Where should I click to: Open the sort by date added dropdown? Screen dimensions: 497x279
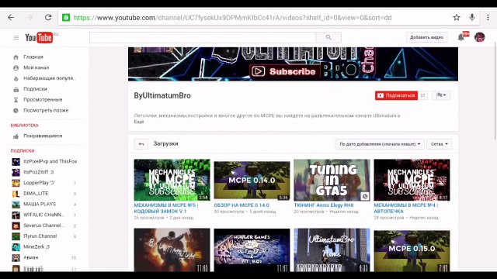380,144
